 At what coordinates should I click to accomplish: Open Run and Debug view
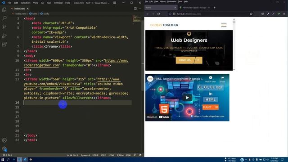click(4, 36)
